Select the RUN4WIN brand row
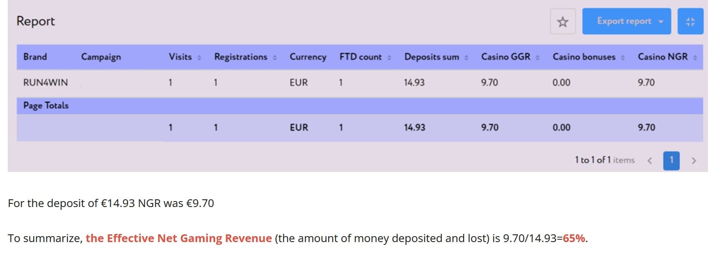The width and height of the screenshot is (723, 253). coord(360,82)
